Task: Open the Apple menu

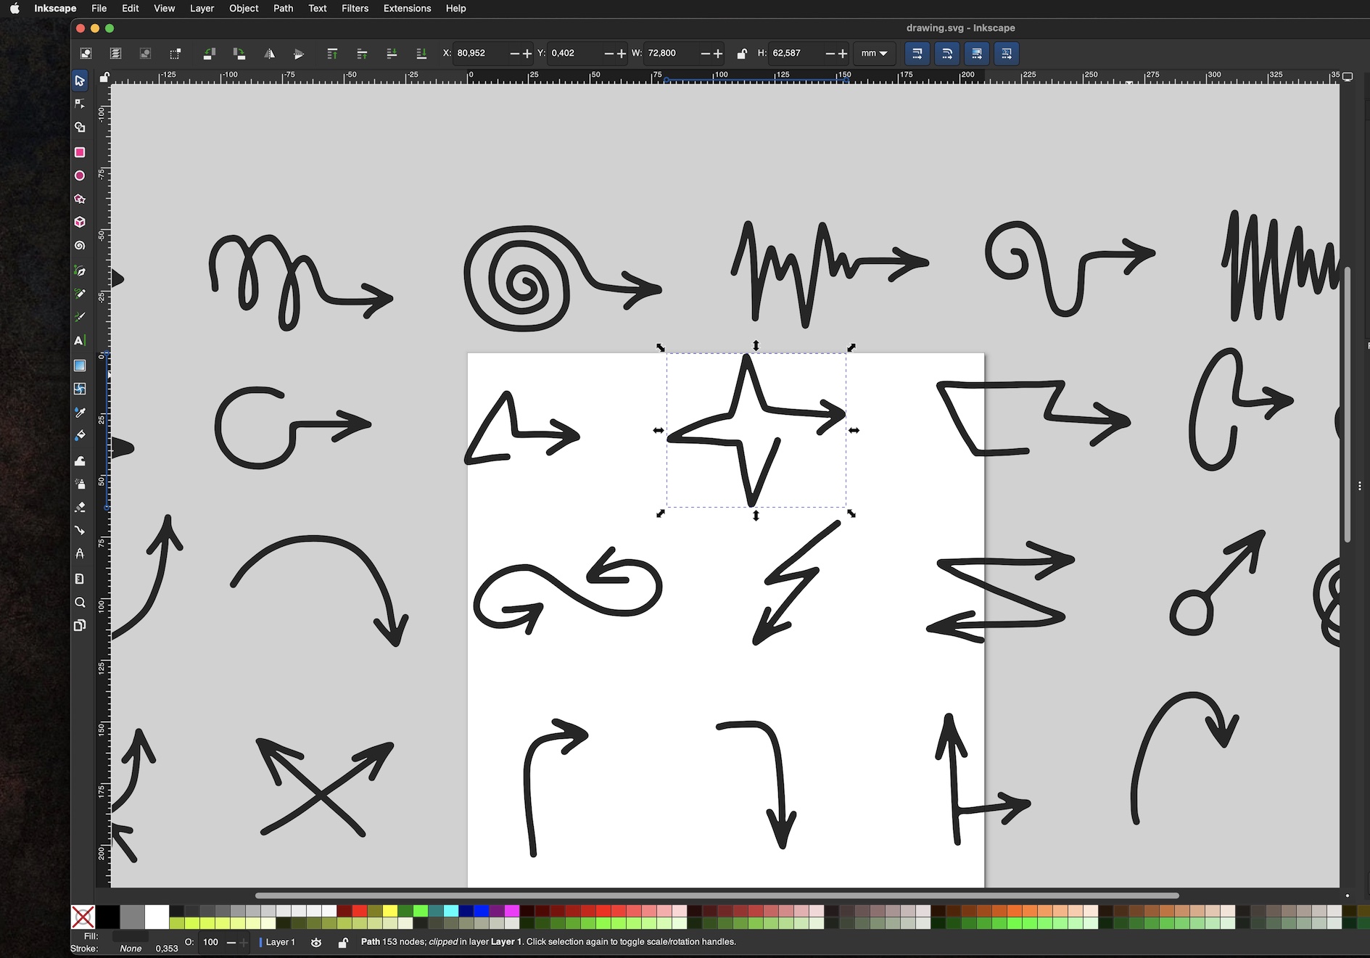Action: pos(15,9)
